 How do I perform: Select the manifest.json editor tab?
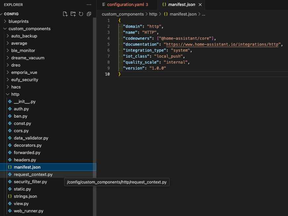pos(182,5)
